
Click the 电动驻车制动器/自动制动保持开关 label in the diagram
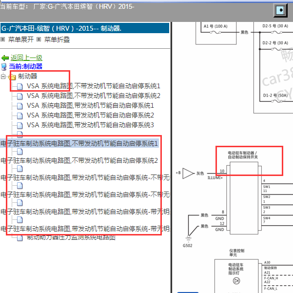(243, 155)
